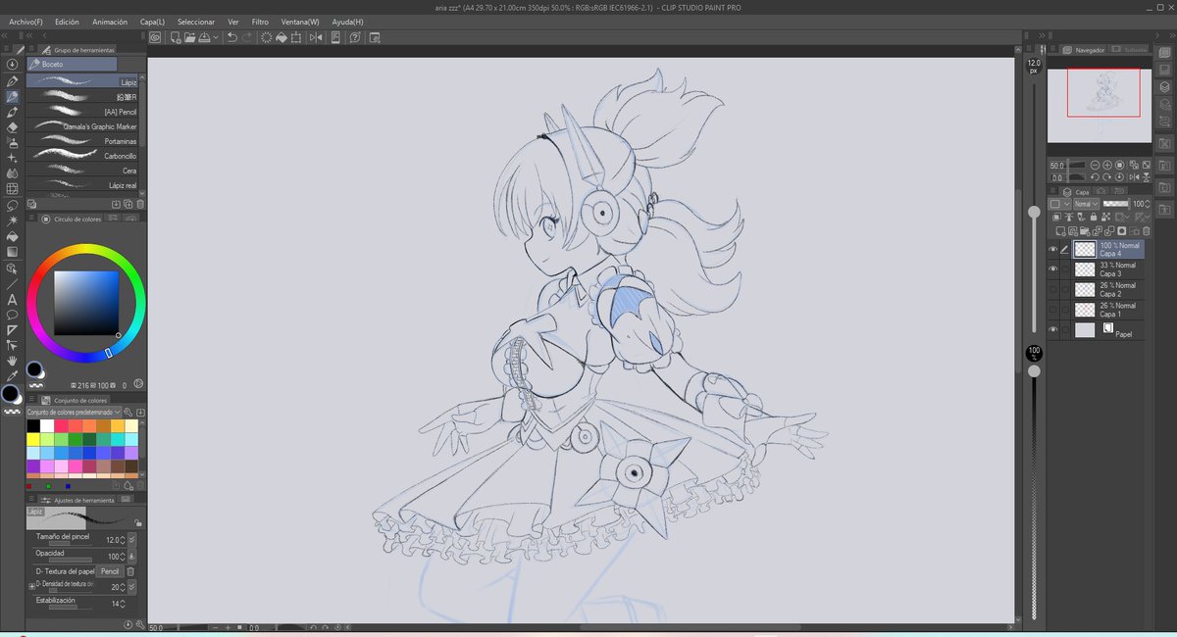Select the Eraser tool
Screen dimensions: 1177x637
click(12, 126)
